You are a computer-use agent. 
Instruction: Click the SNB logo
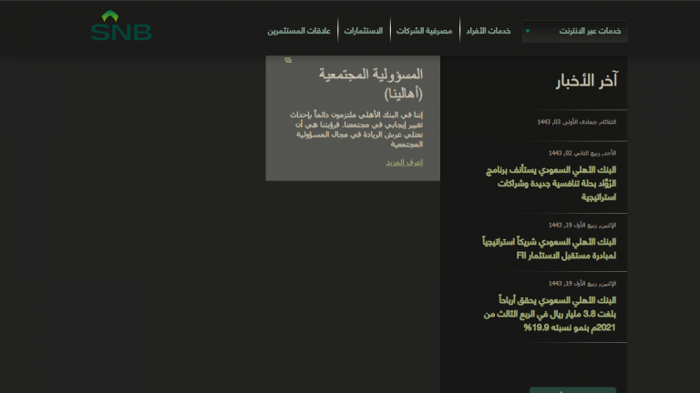point(121,25)
